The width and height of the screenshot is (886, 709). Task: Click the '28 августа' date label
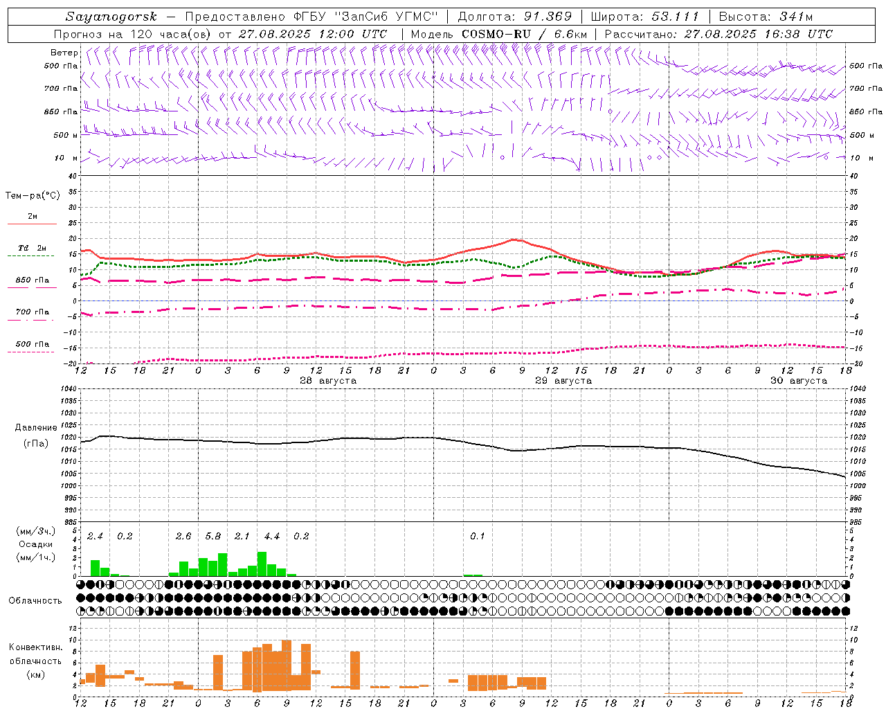[x=328, y=381]
